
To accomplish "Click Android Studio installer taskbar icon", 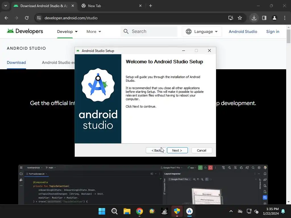I will point(190,211).
